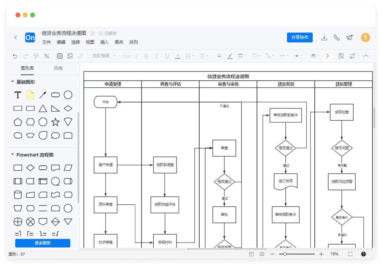Click the insert image icon

[x=70, y=56]
